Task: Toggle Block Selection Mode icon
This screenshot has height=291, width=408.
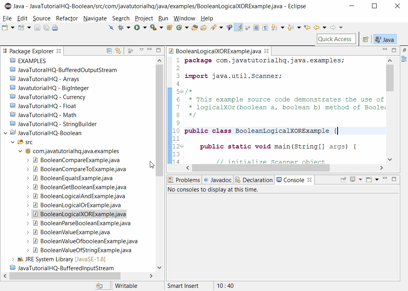Action: tap(256, 27)
